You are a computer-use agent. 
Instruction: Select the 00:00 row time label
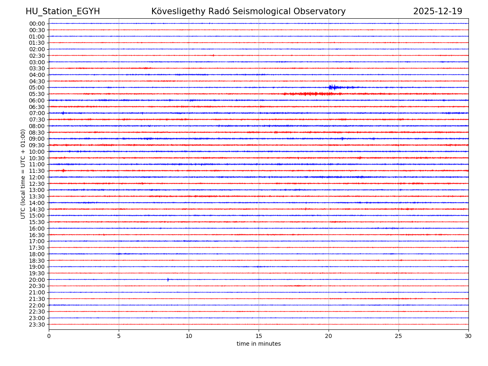37,24
